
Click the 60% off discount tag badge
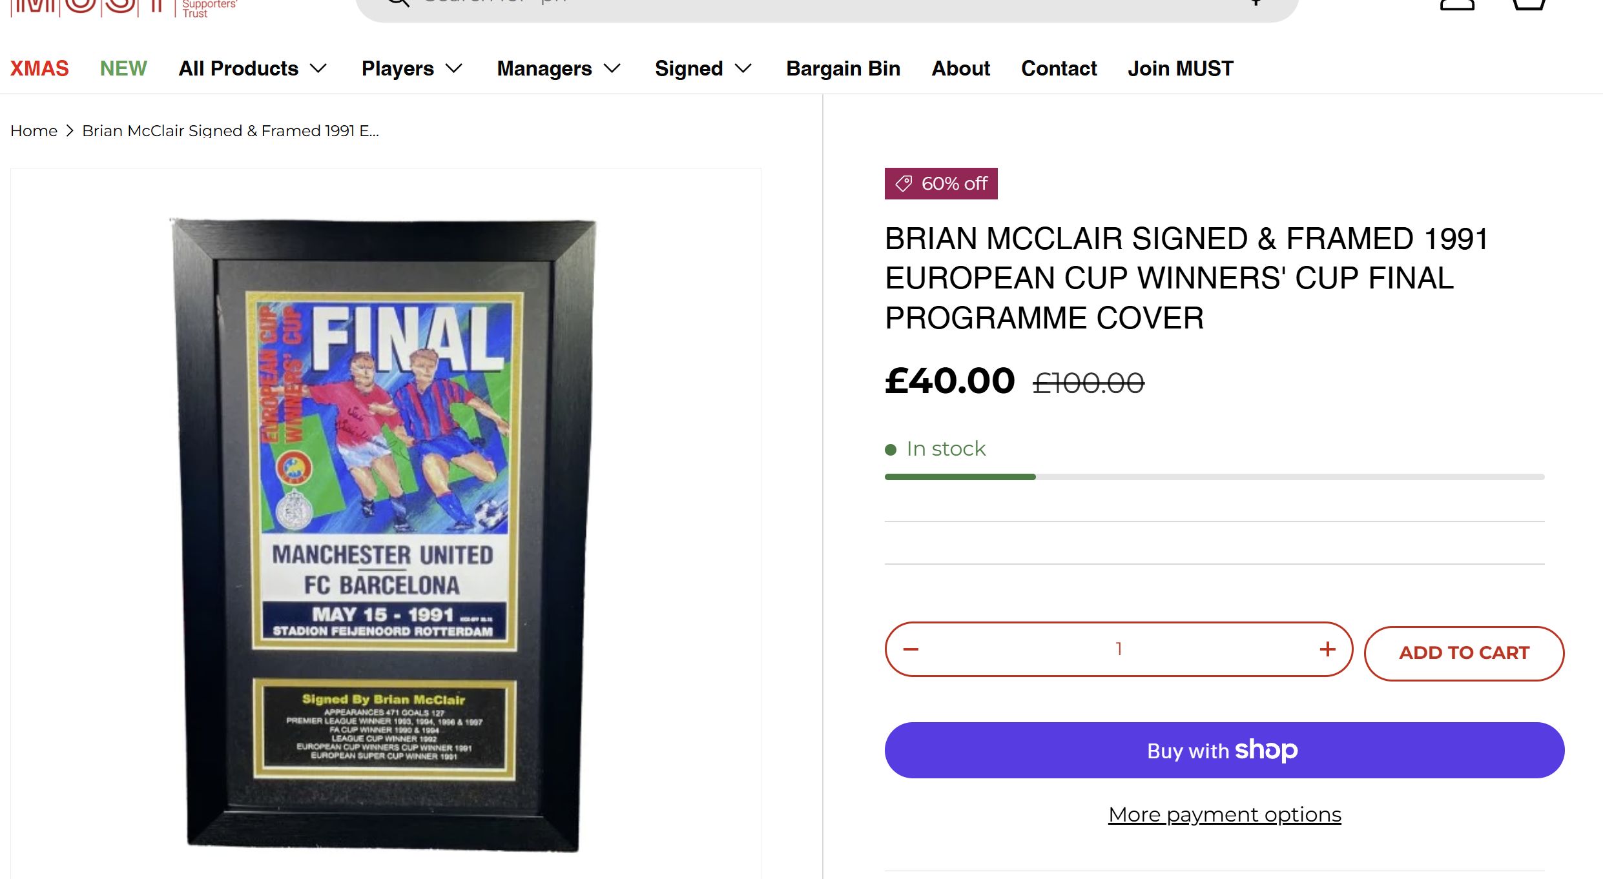(941, 184)
